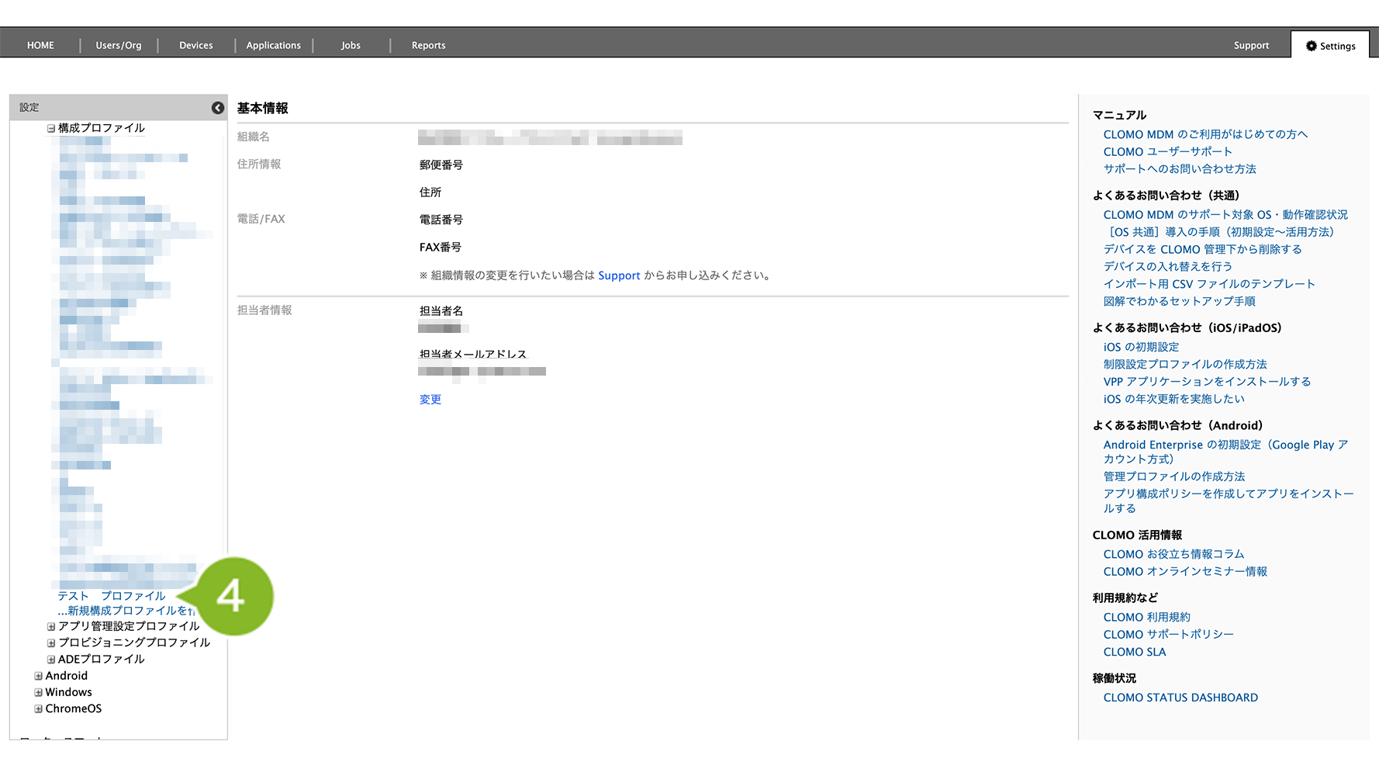The width and height of the screenshot is (1379, 776).
Task: Expand the プロビジョニングプロファイル node
Action: coord(51,643)
